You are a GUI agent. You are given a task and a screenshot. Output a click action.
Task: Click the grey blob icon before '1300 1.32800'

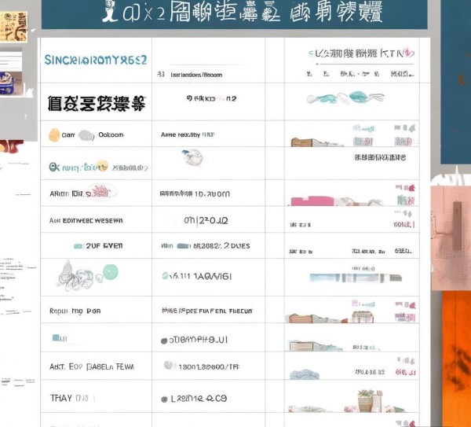(x=170, y=366)
